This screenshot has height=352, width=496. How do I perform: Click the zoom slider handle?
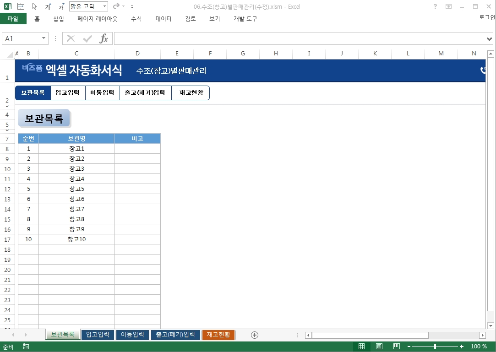click(435, 347)
